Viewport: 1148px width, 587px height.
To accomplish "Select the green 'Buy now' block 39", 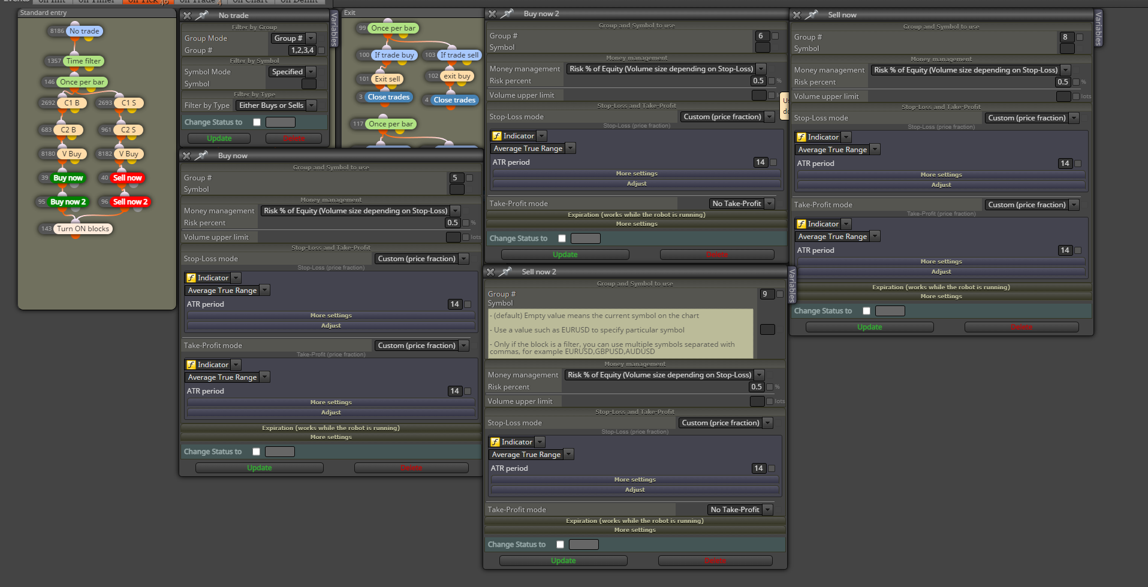I will (x=68, y=178).
